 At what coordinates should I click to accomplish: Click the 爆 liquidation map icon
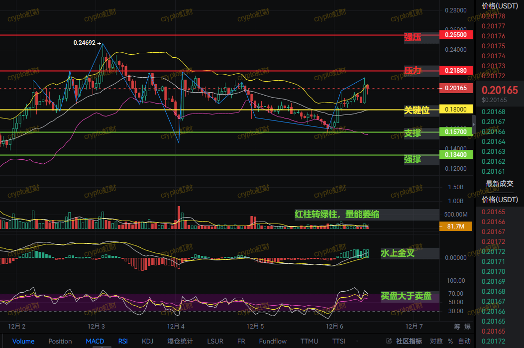click(x=467, y=327)
